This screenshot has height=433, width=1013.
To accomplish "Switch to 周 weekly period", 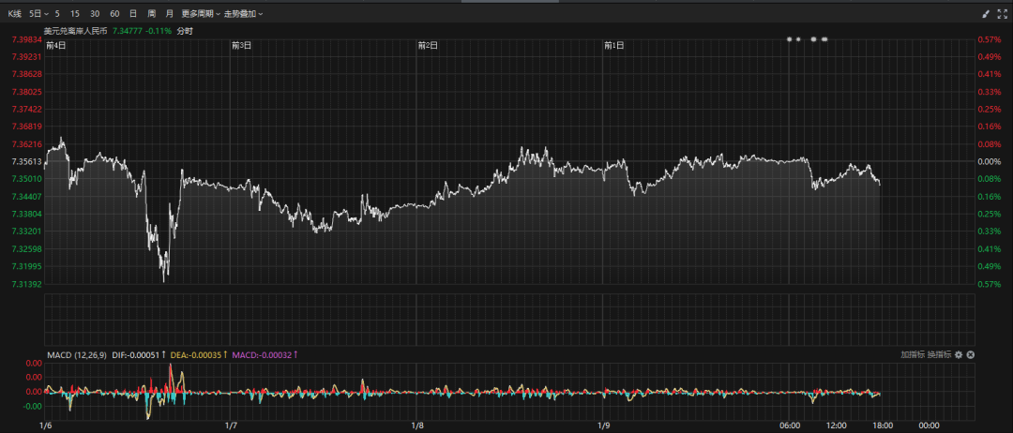I will coord(151,14).
